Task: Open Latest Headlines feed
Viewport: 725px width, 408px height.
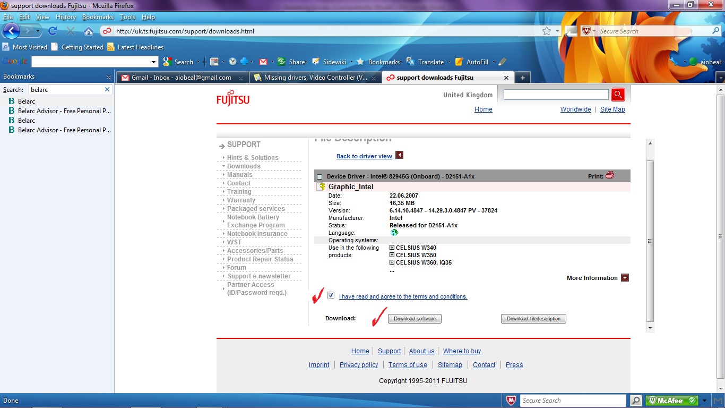Action: pos(135,47)
